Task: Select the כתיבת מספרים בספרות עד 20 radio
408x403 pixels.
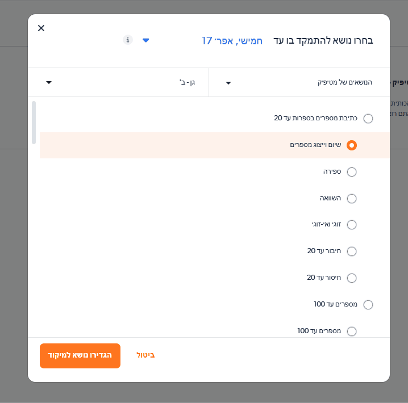Action: [368, 119]
